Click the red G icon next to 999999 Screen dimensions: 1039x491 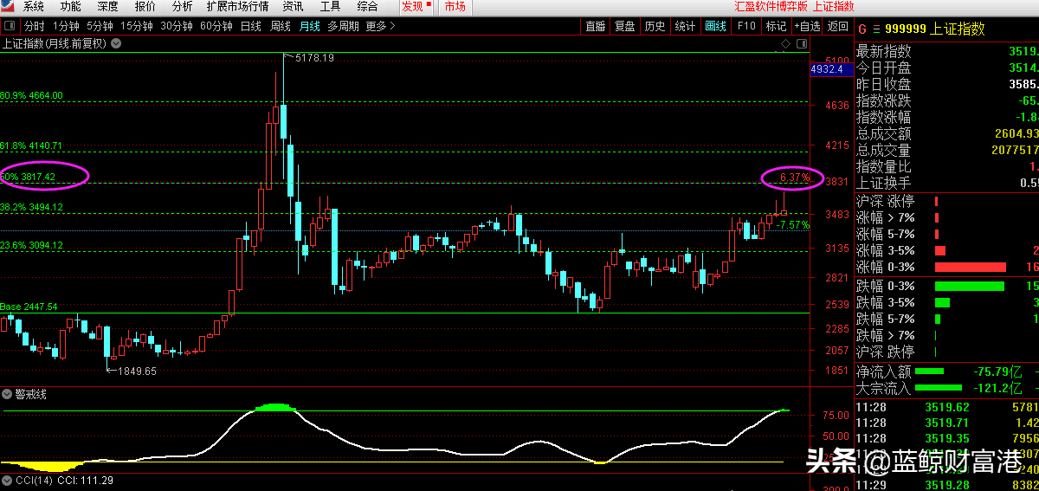click(862, 29)
